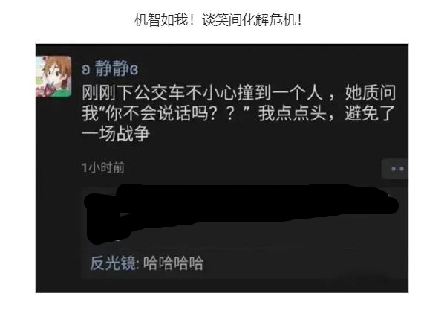Select the phrase 我点点头 in the post
The width and height of the screenshot is (447, 328).
(x=293, y=113)
